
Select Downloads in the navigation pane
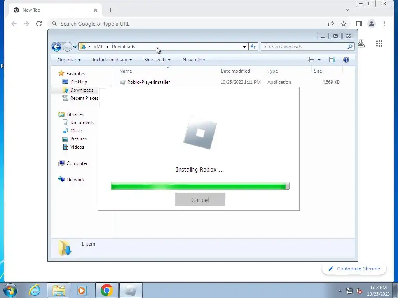82,90
